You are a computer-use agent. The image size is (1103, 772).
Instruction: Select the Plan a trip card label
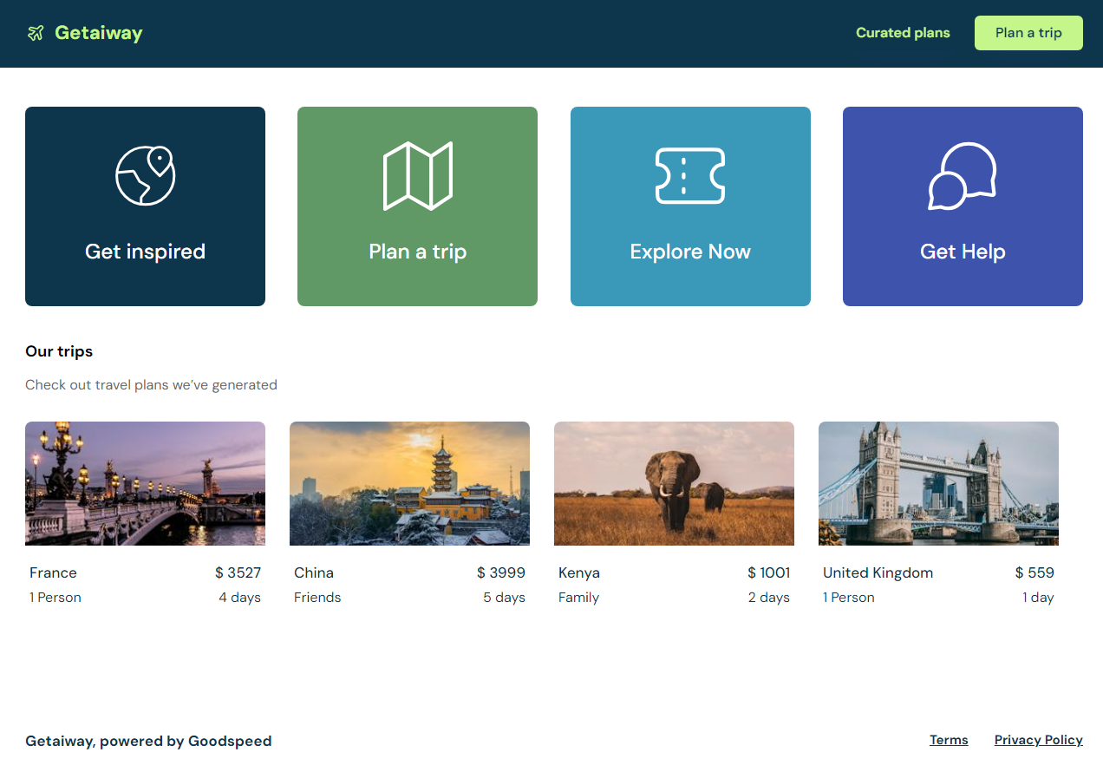(418, 252)
